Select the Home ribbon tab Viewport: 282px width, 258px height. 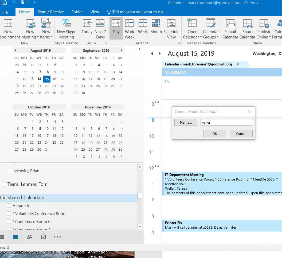pos(25,12)
